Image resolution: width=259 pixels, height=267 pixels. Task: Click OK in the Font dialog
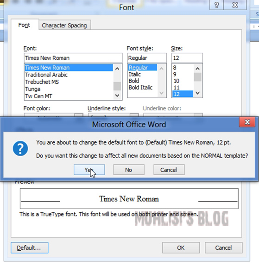[x=181, y=248]
